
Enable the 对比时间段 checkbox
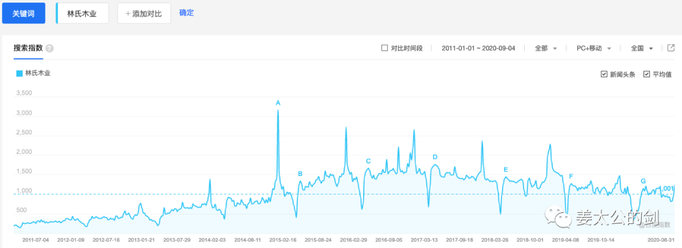(384, 48)
